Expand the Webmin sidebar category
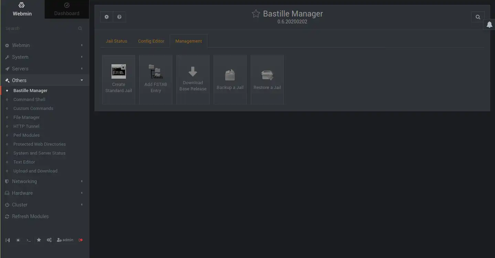The width and height of the screenshot is (495, 258). click(44, 45)
